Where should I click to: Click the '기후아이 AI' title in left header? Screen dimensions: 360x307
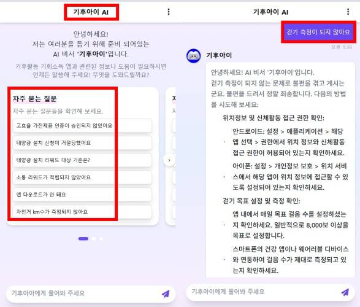(91, 12)
